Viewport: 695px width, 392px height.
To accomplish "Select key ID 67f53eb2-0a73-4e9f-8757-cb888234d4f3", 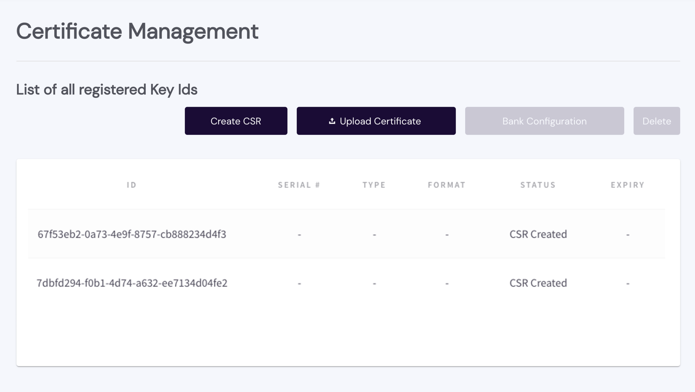I will (x=132, y=234).
